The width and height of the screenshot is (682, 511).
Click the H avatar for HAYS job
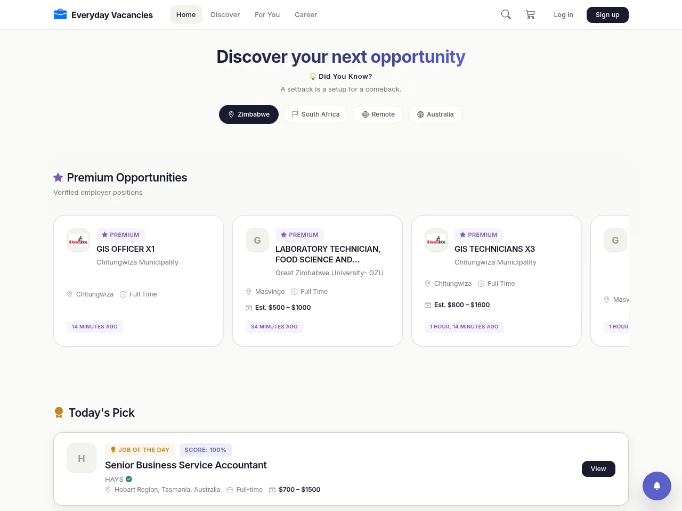pos(82,458)
